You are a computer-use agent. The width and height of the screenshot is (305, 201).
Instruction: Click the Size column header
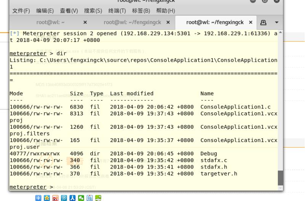pos(77,94)
